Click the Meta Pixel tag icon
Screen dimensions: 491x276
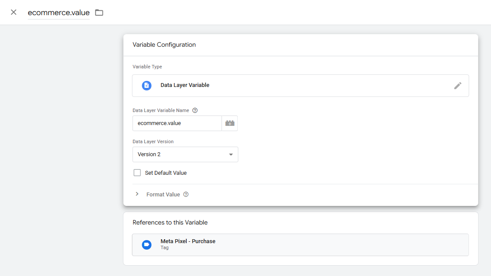[x=147, y=244]
